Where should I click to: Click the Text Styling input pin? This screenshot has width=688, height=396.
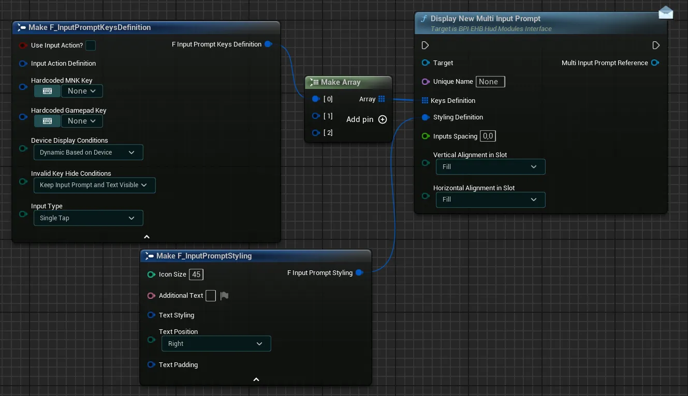point(151,315)
